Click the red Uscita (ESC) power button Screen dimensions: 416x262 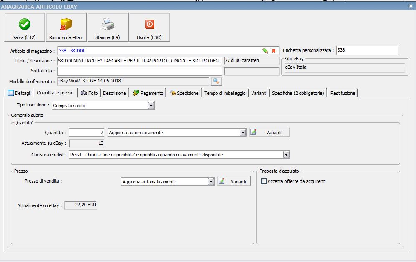(149, 27)
